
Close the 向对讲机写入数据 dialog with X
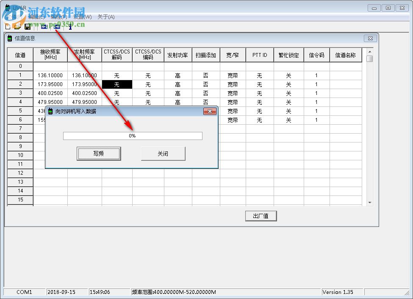[210, 111]
